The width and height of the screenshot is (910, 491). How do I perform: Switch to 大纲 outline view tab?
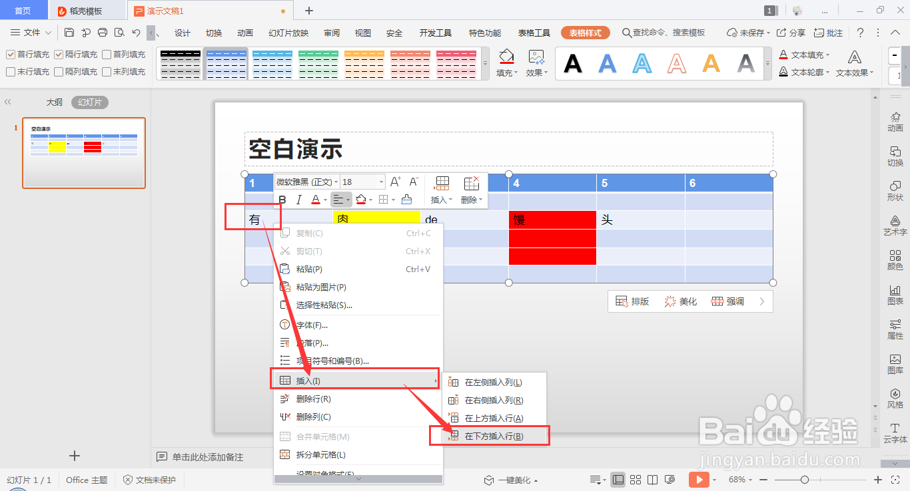click(54, 102)
